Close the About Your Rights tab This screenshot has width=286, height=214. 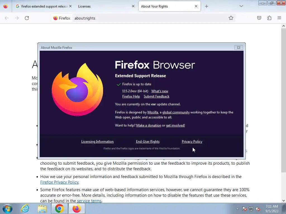coord(196,6)
